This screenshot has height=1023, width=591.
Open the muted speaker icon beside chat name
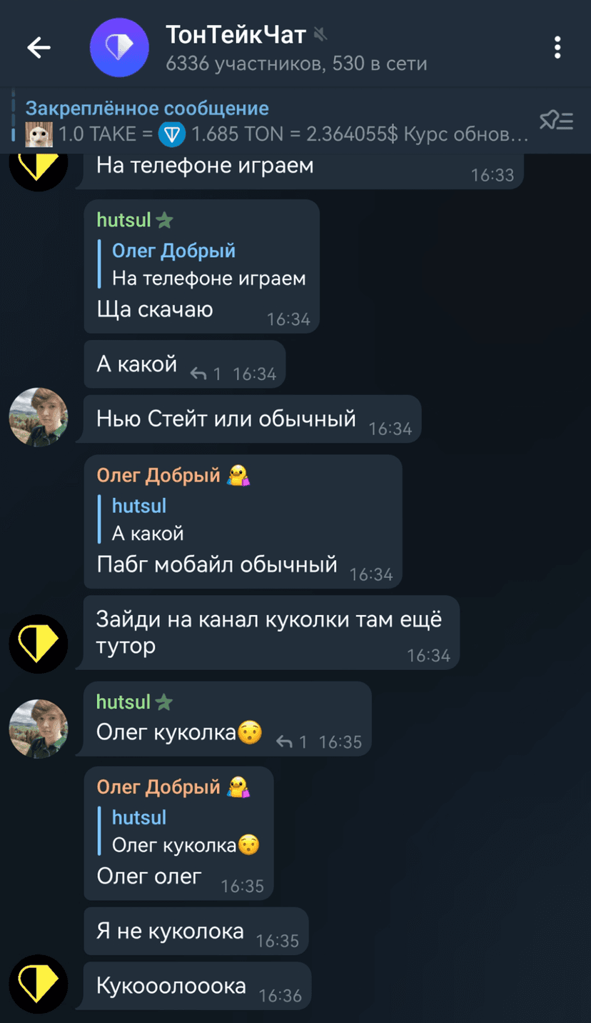point(320,34)
